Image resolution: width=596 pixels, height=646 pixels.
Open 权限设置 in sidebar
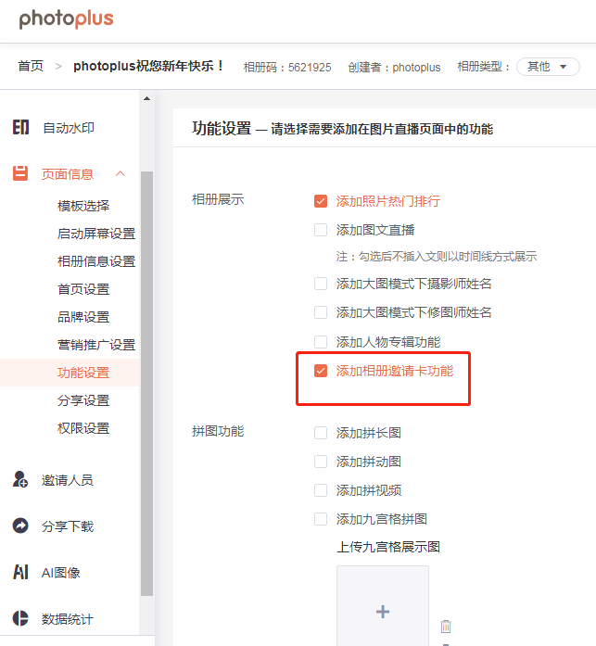83,428
